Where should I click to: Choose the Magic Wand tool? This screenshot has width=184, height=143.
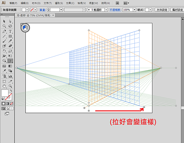4,26
